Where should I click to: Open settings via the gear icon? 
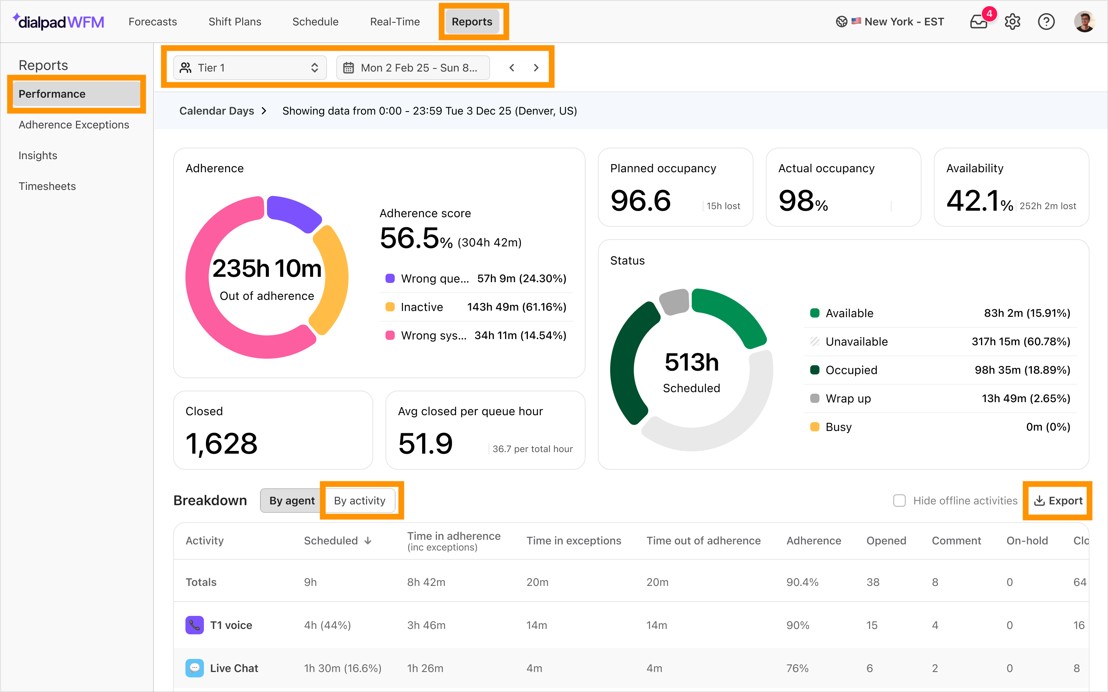(x=1012, y=22)
